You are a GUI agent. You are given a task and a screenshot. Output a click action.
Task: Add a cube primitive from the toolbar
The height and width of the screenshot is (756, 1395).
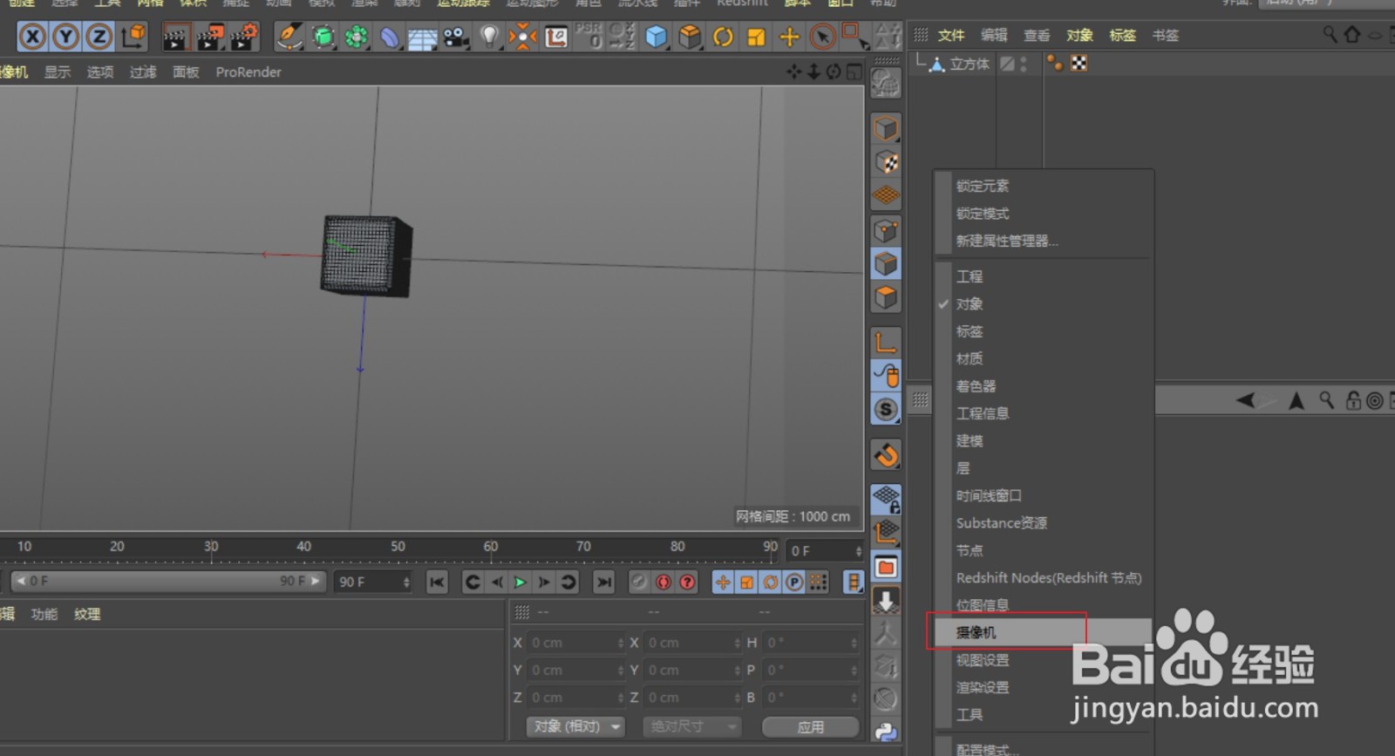pyautogui.click(x=656, y=37)
